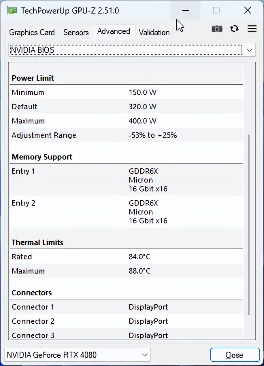The height and width of the screenshot is (366, 264).
Task: Open the Sensors tab
Action: 76,33
